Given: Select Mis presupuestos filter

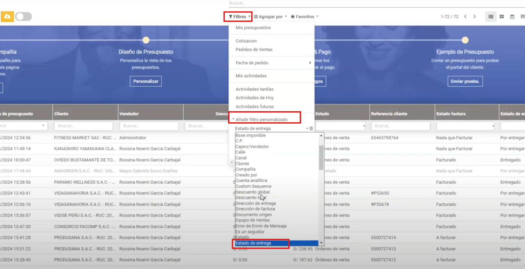Looking at the screenshot, I should (x=253, y=28).
